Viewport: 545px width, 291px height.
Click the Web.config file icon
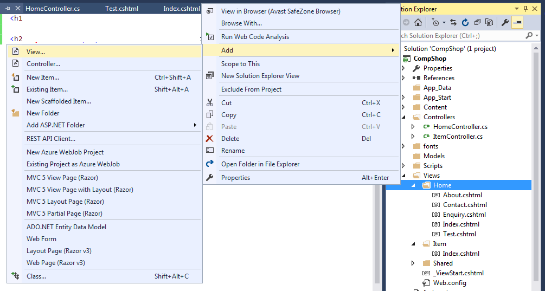[426, 283]
